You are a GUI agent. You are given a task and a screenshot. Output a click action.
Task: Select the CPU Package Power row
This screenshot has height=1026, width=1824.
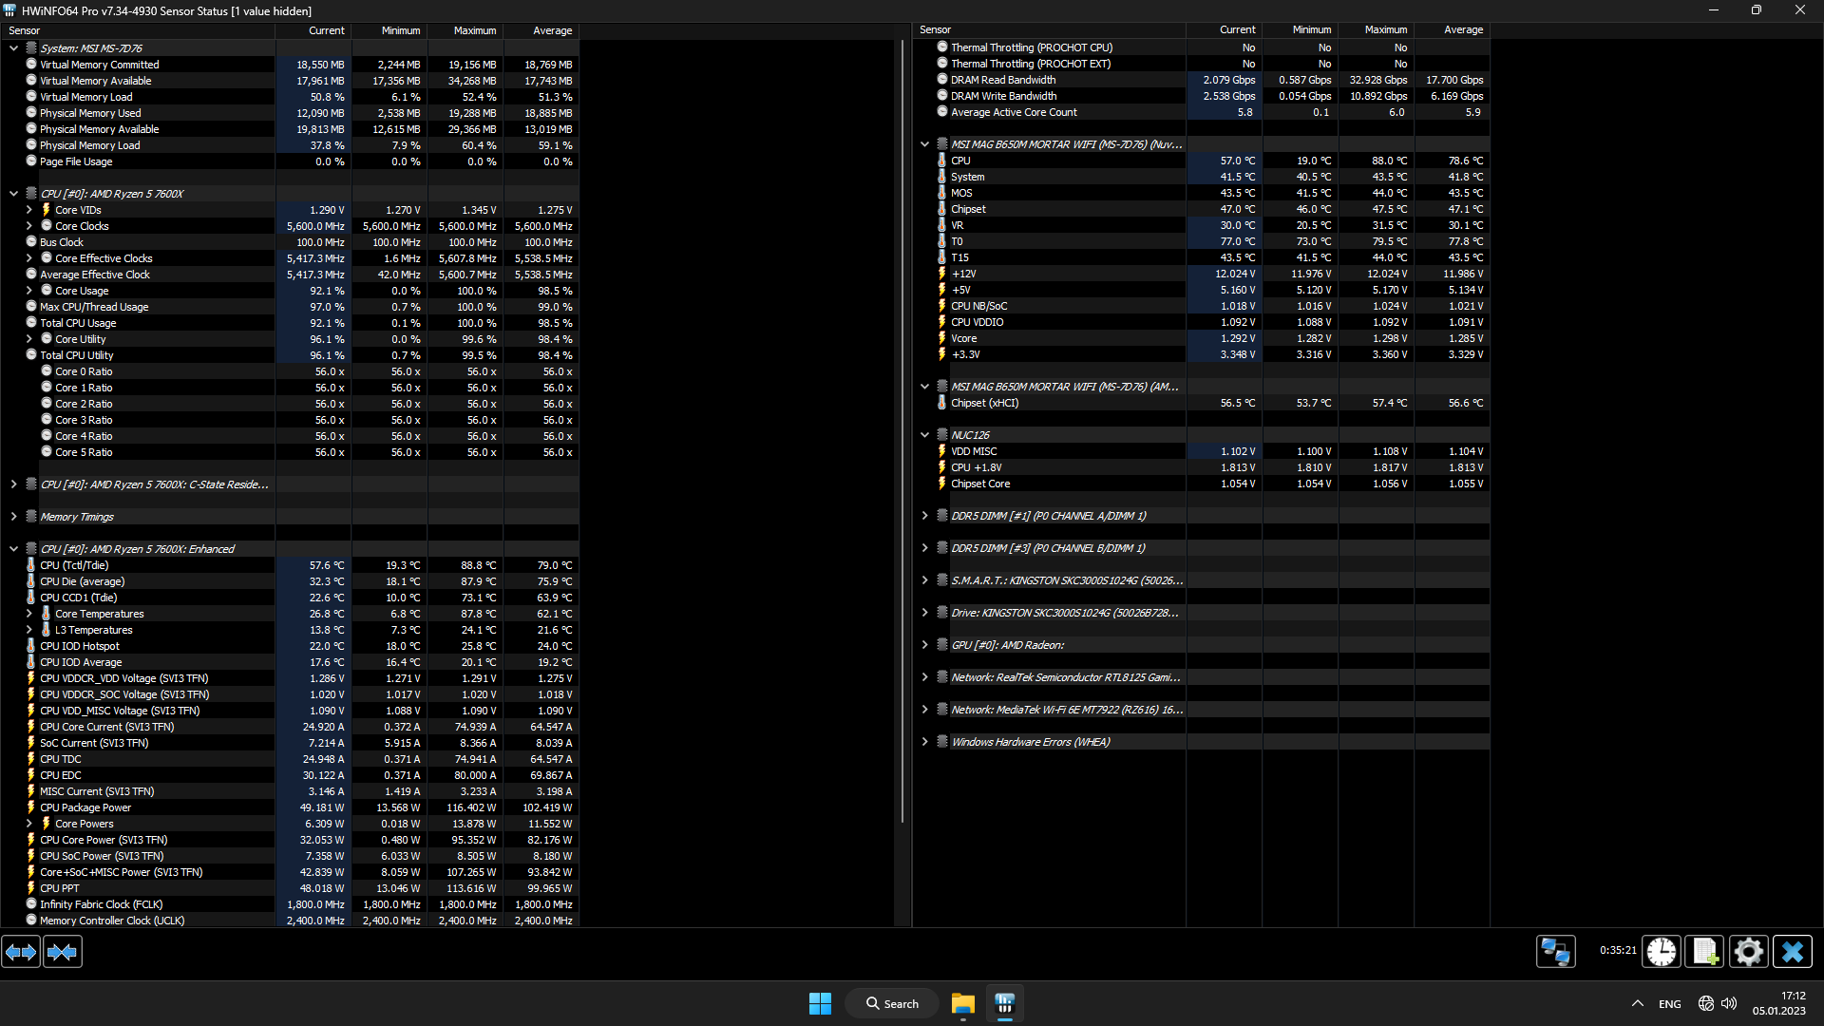tap(85, 807)
